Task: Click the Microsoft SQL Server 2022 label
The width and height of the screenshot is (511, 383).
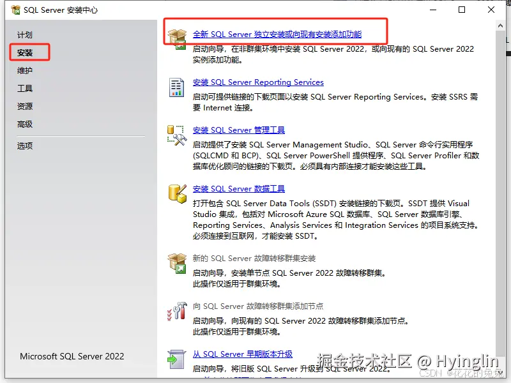Action: click(x=72, y=356)
